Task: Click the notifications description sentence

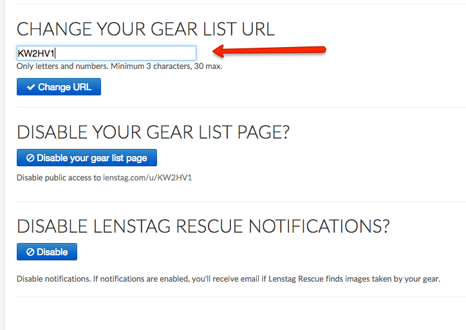Action: coord(228,279)
